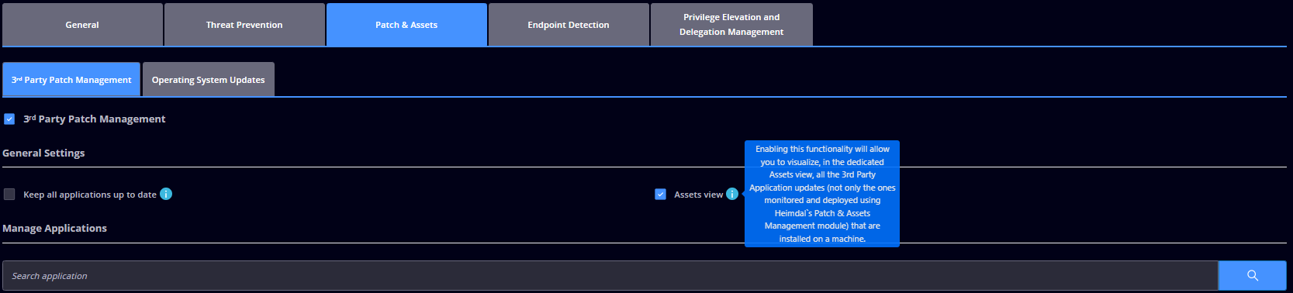Switch to the Threat Prevention tab
This screenshot has width=1293, height=293.
244,25
